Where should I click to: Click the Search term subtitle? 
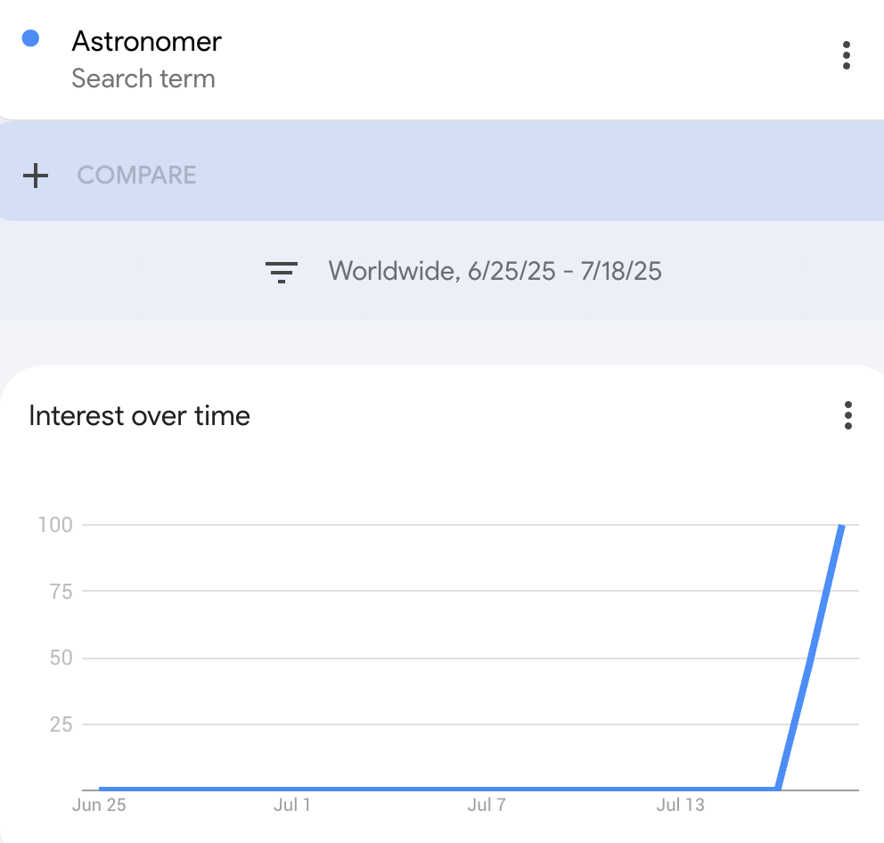click(x=143, y=78)
